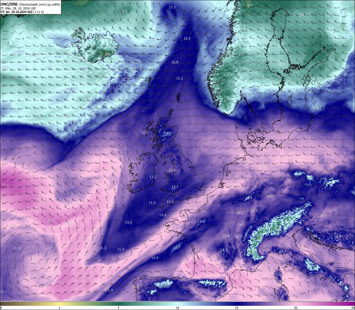Click the 19.1 value at the bottom-left corner
355x310 pixels.
tap(3, 292)
